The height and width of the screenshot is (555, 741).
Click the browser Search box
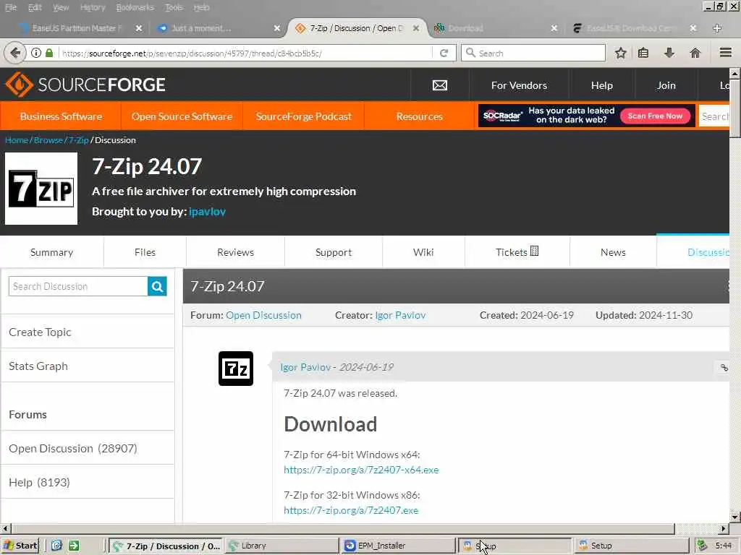(533, 53)
